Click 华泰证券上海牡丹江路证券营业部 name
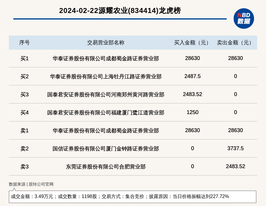Screen dimensions: 266x206 [x=106, y=77]
